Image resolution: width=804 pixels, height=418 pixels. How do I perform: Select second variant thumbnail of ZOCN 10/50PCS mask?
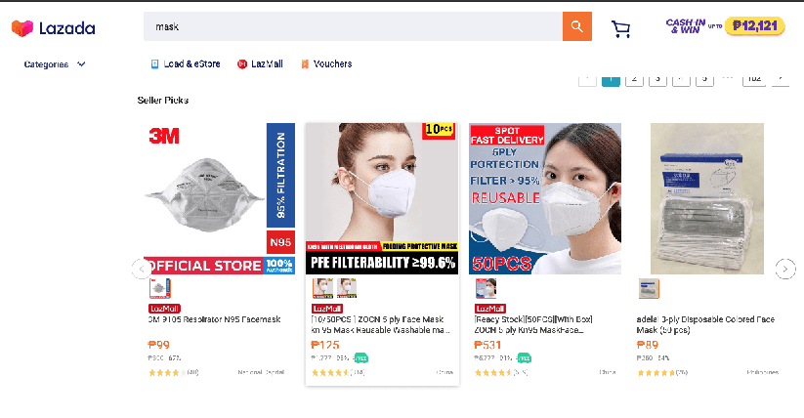pyautogui.click(x=347, y=288)
